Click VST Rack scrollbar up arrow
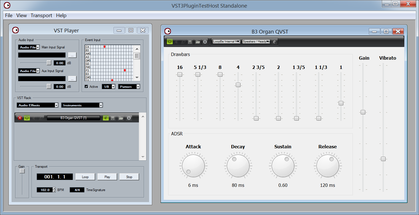Screen dimensions: 419x215 tap(143, 116)
